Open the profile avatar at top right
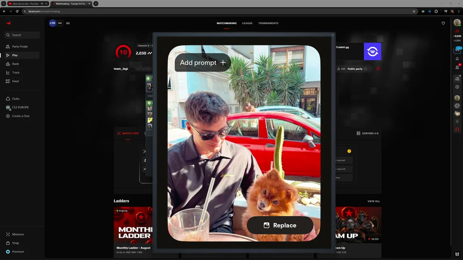This screenshot has width=463, height=260. 457,23
